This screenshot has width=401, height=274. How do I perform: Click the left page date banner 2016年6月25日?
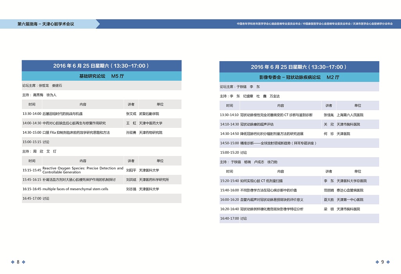[101, 66]
